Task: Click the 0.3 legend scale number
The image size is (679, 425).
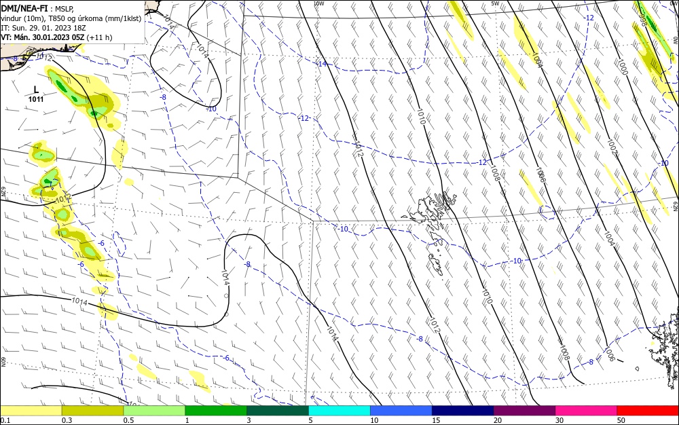Action: (x=67, y=420)
